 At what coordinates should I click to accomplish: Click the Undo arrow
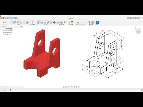10,18
